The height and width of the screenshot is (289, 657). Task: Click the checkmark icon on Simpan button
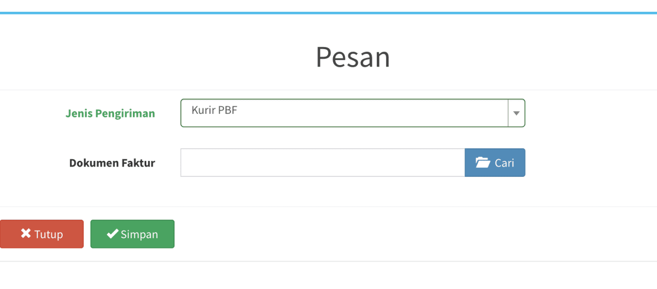pyautogui.click(x=112, y=234)
